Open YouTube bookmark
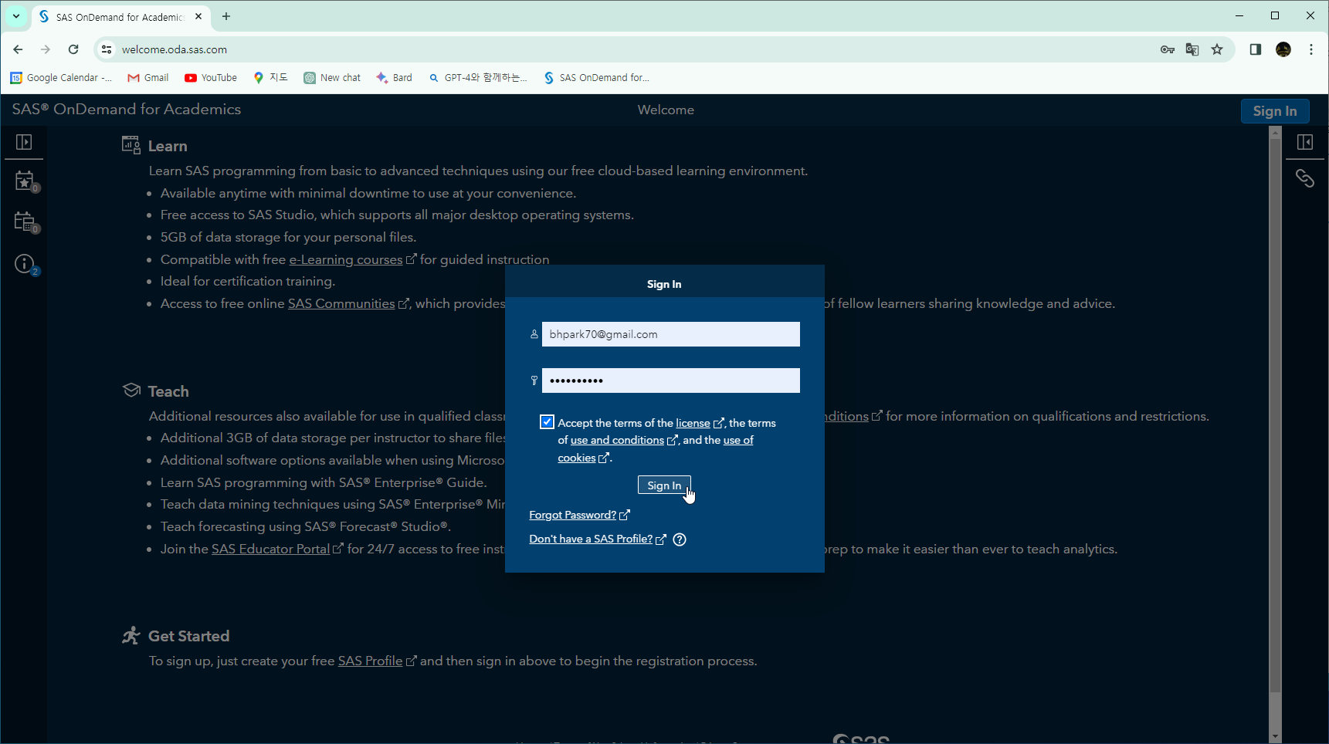The width and height of the screenshot is (1329, 744). tap(211, 77)
